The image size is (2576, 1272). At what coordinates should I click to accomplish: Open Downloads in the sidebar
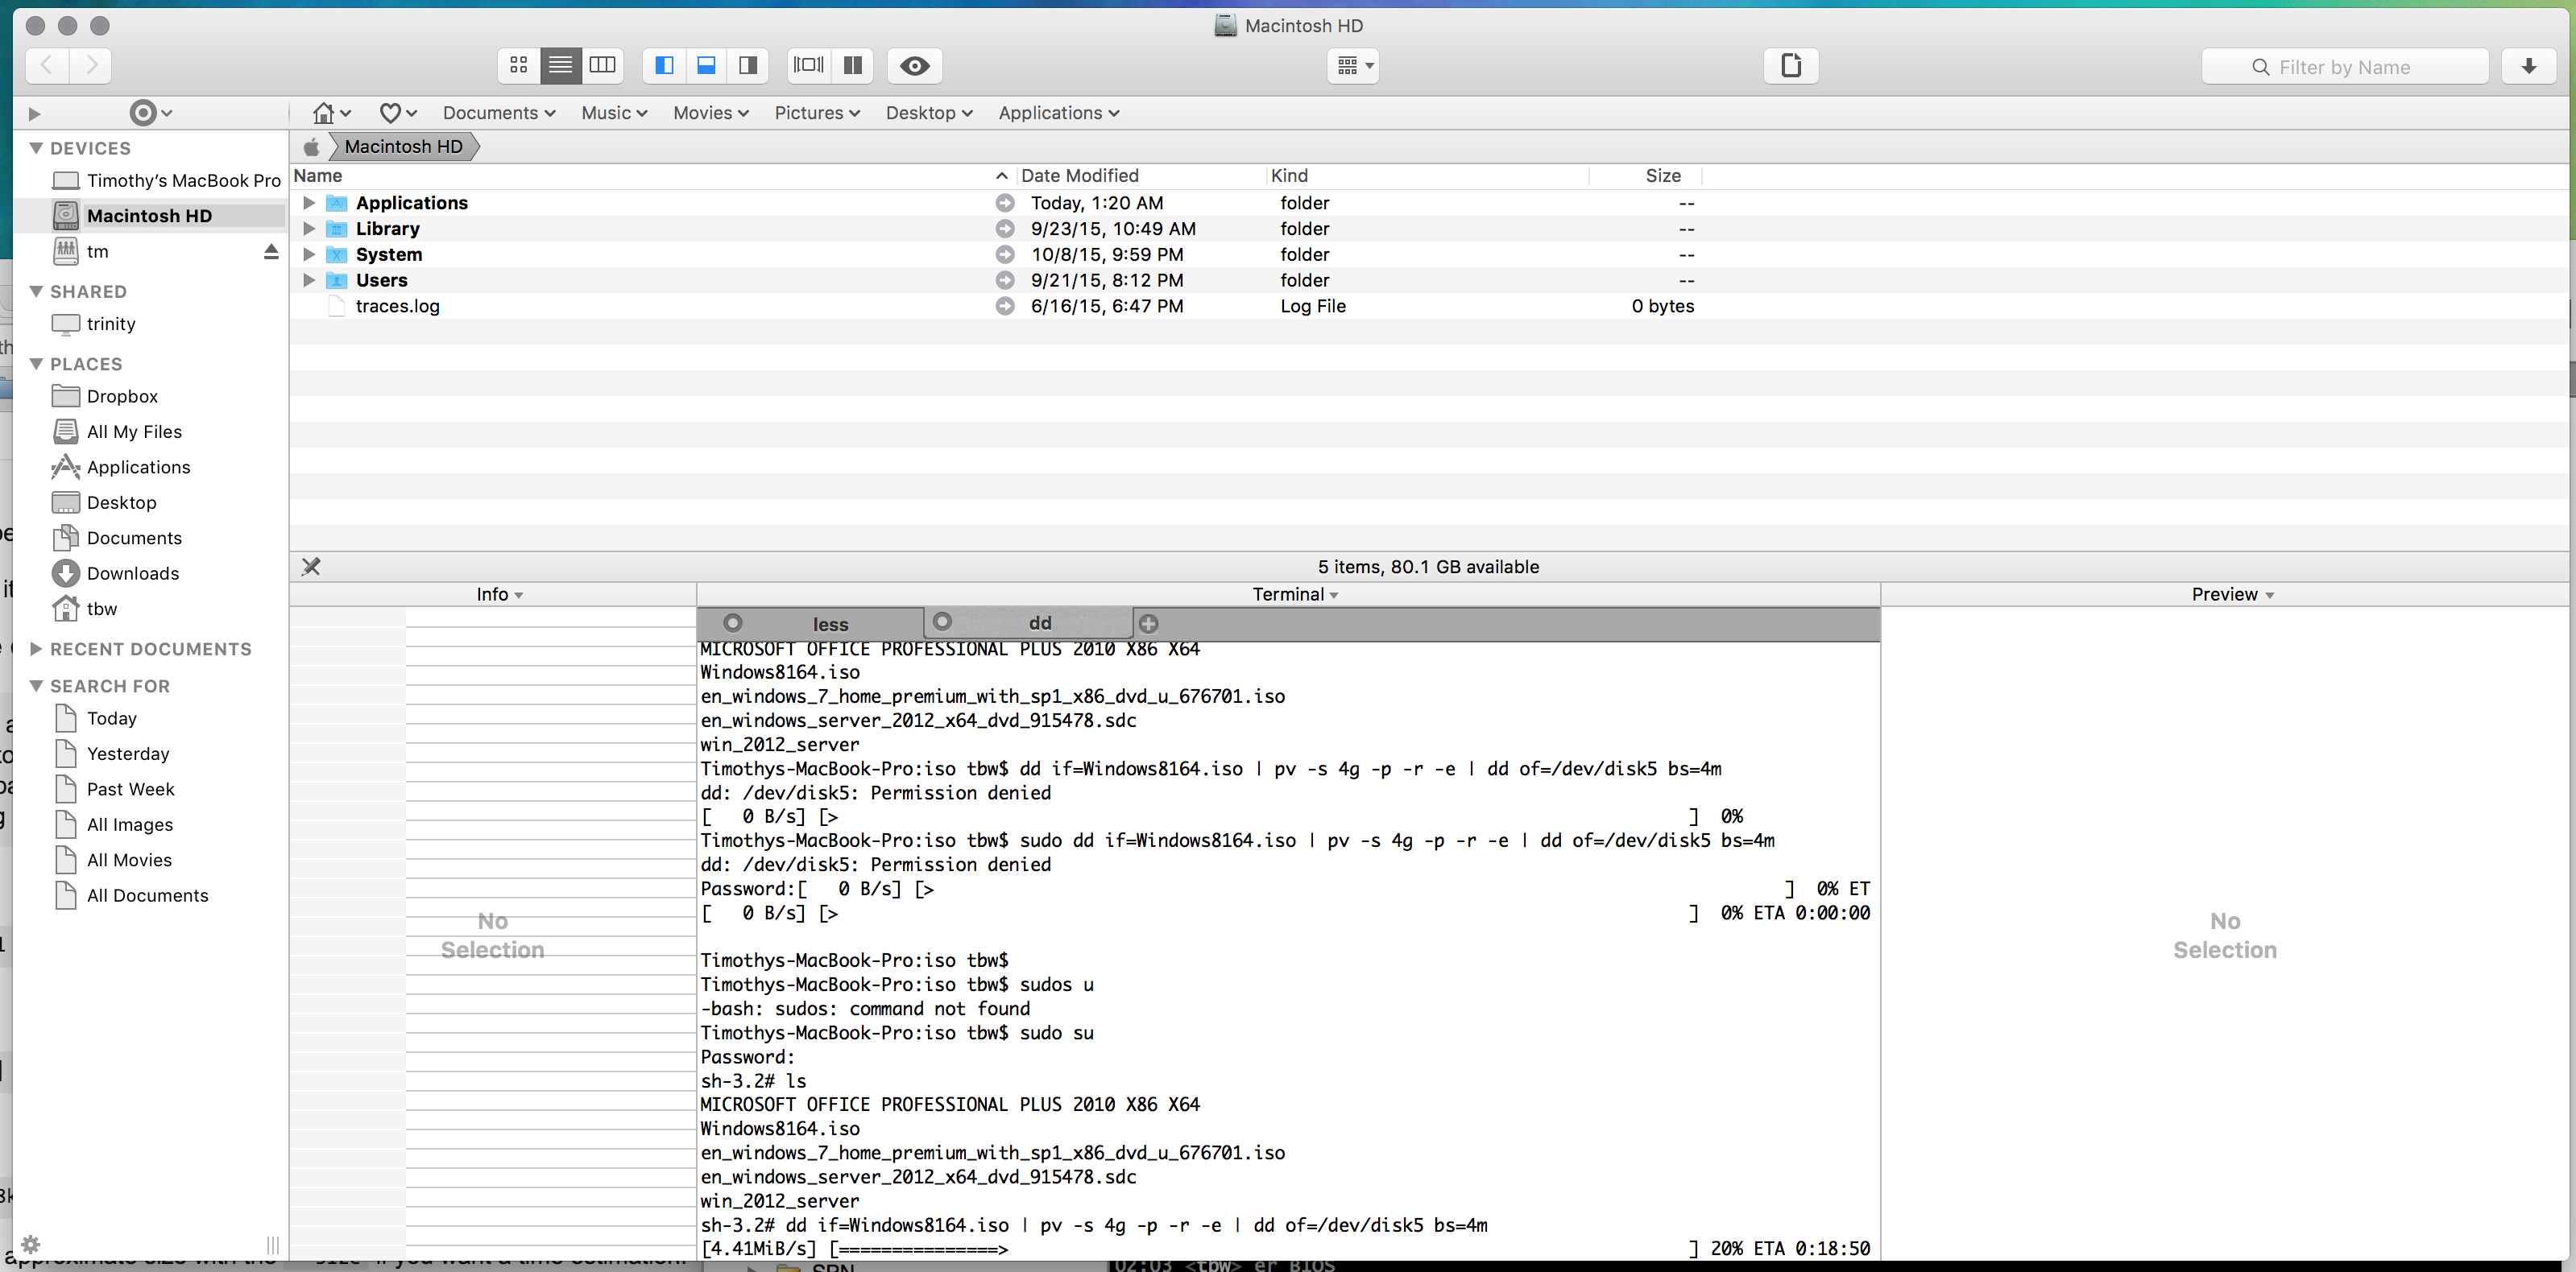(x=115, y=573)
